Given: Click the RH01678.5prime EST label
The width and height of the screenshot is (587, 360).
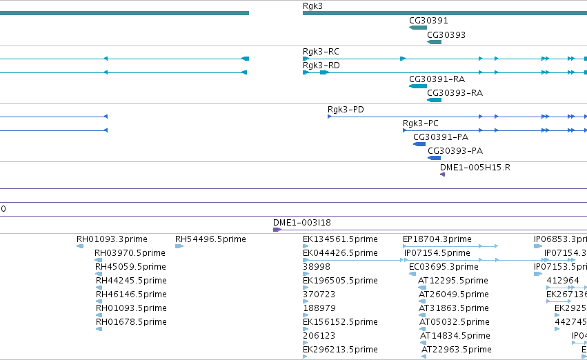Looking at the screenshot, I should pos(131,322).
